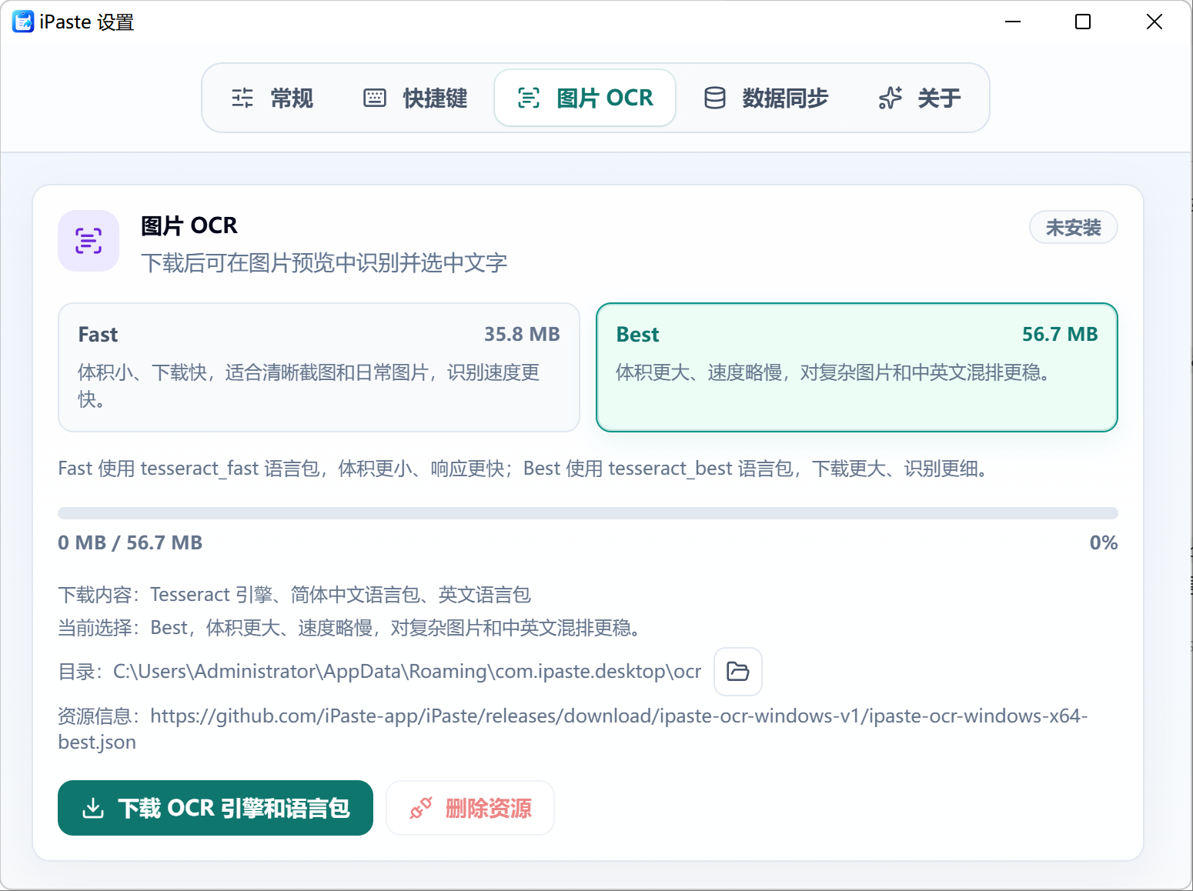The image size is (1193, 891).
Task: Click the iPaste app icon in title bar
Action: point(23,22)
